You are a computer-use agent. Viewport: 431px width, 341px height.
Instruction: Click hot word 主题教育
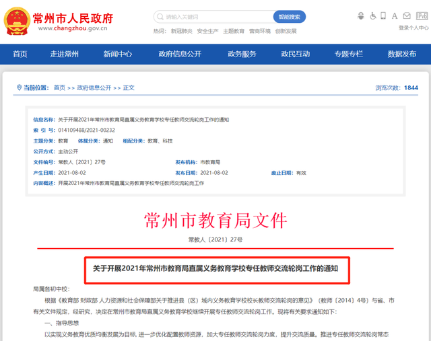pyautogui.click(x=234, y=31)
